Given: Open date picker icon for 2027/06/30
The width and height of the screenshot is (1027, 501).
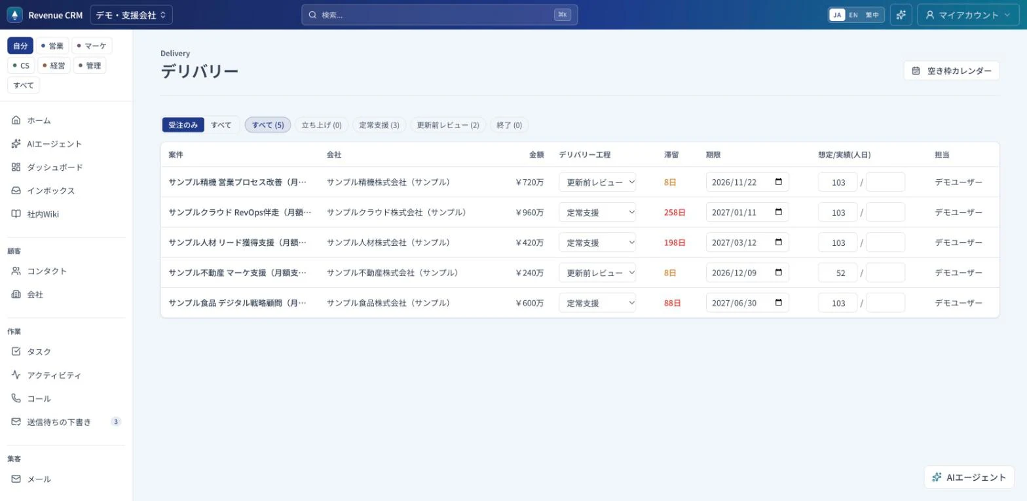Looking at the screenshot, I should point(779,302).
